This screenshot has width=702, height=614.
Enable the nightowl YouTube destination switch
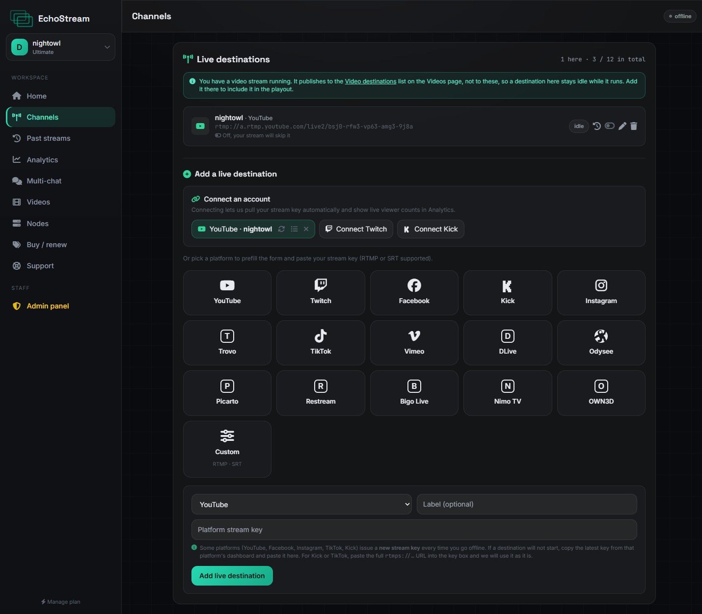pos(610,126)
